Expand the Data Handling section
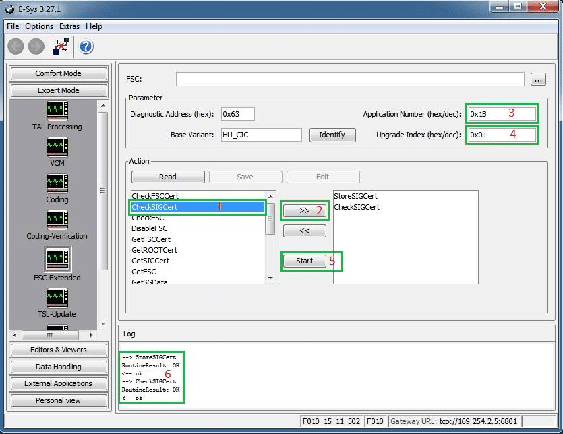563x434 pixels. click(x=59, y=367)
